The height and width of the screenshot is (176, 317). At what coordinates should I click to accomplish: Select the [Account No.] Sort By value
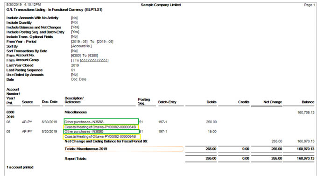(x=81, y=46)
